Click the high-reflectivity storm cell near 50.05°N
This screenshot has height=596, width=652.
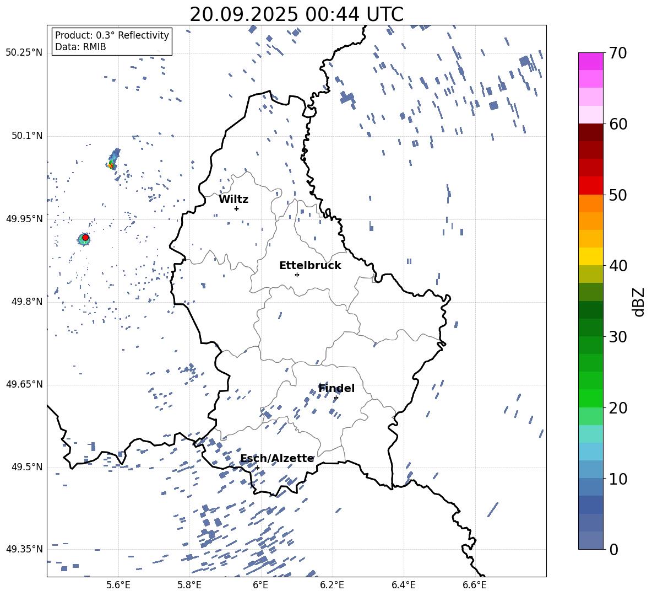point(113,159)
